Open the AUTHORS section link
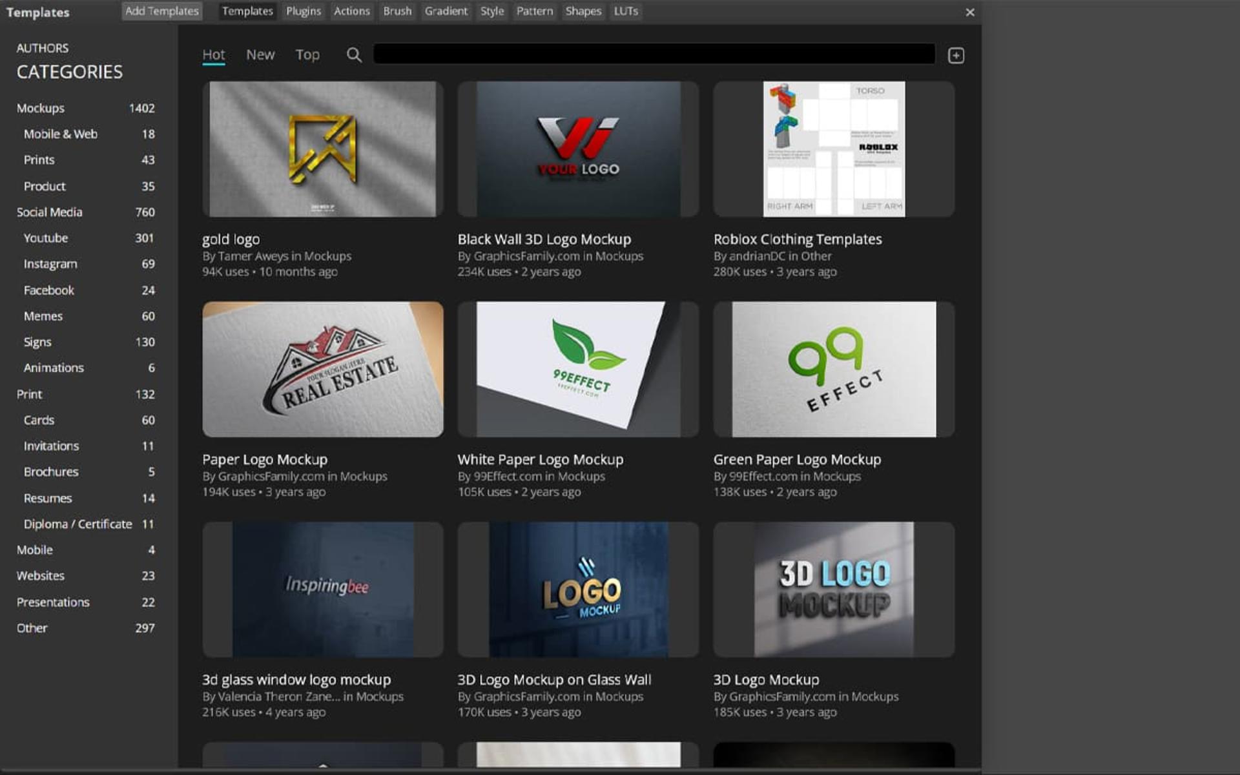This screenshot has height=775, width=1240. tap(43, 48)
